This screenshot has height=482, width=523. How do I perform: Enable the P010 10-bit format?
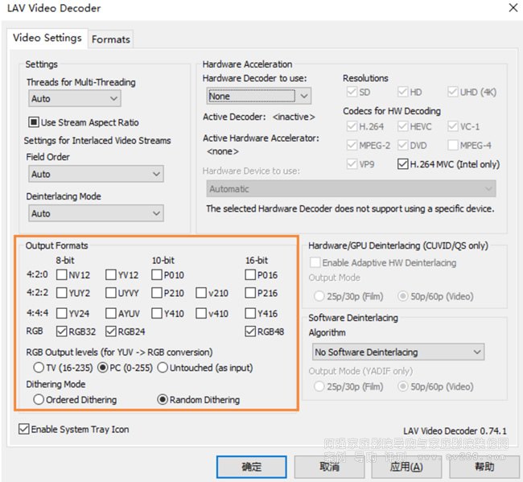pos(157,275)
